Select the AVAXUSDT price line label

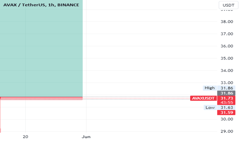point(203,98)
